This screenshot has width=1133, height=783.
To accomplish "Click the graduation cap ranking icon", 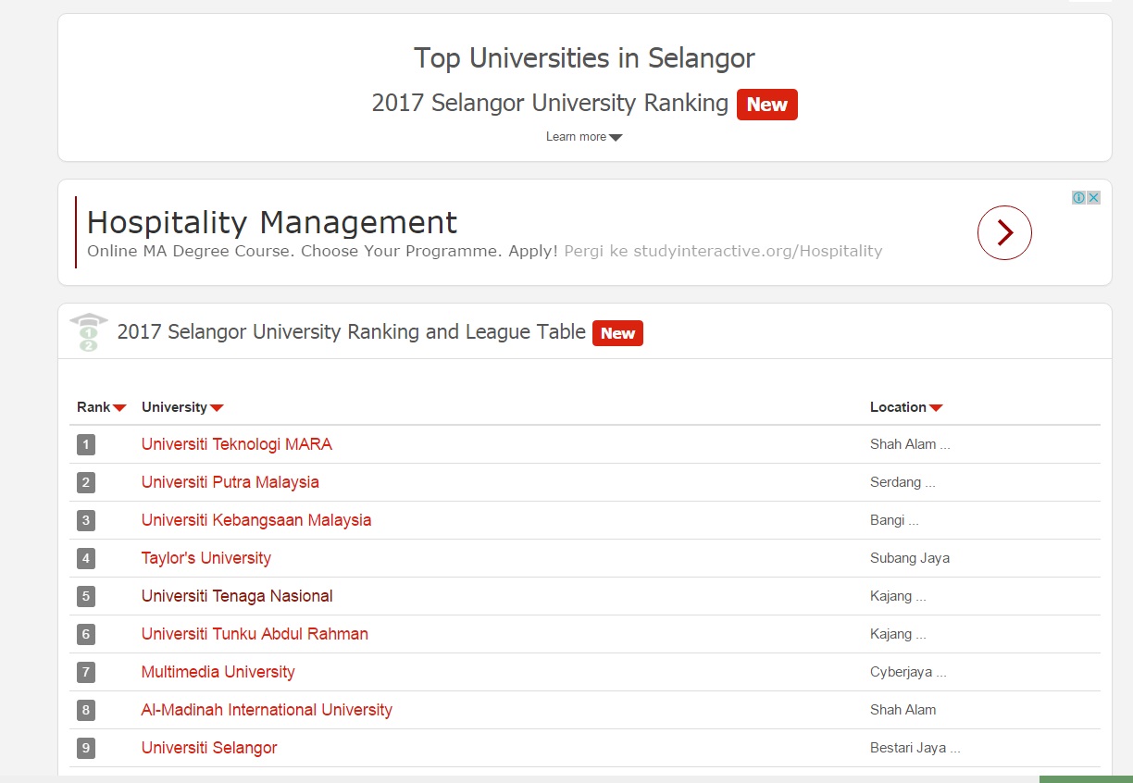I will coord(88,332).
